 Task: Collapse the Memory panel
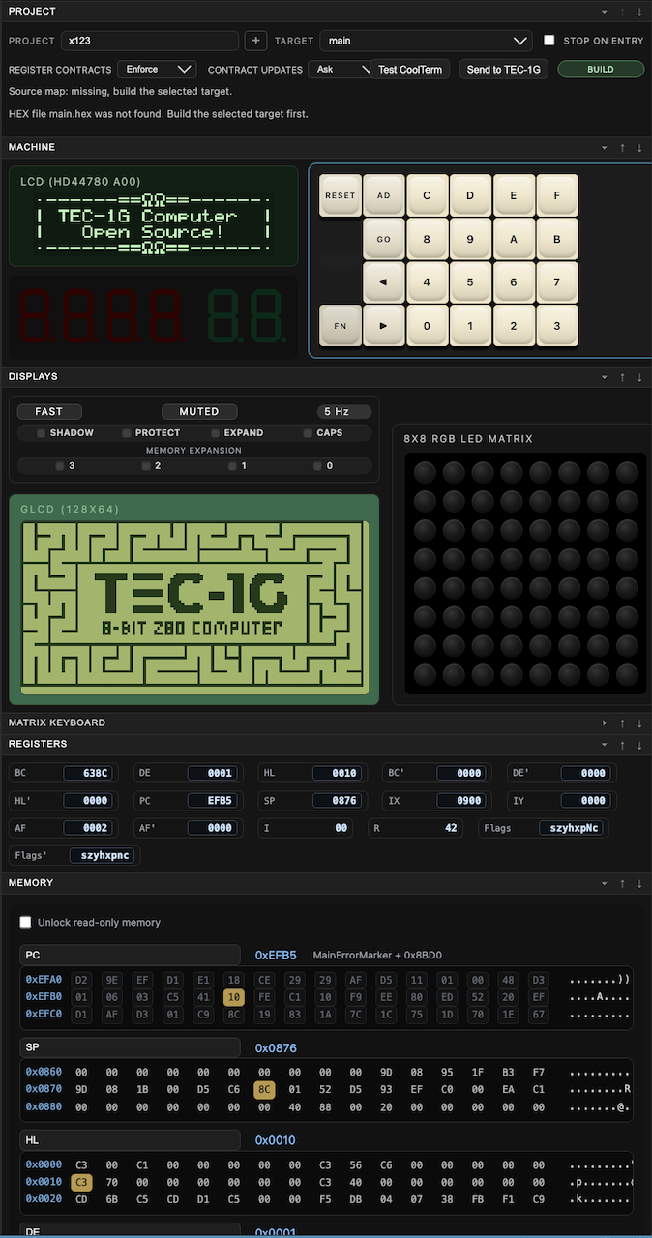point(605,883)
